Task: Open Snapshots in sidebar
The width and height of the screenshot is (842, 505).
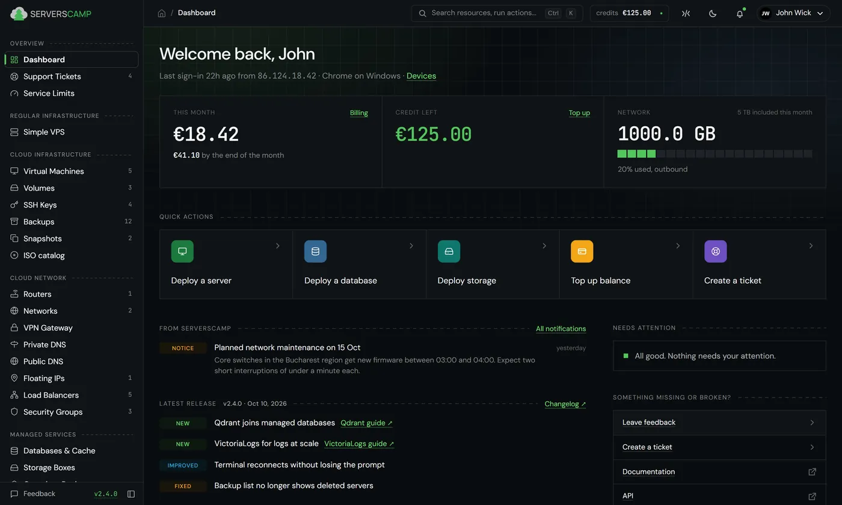Action: click(x=72, y=239)
